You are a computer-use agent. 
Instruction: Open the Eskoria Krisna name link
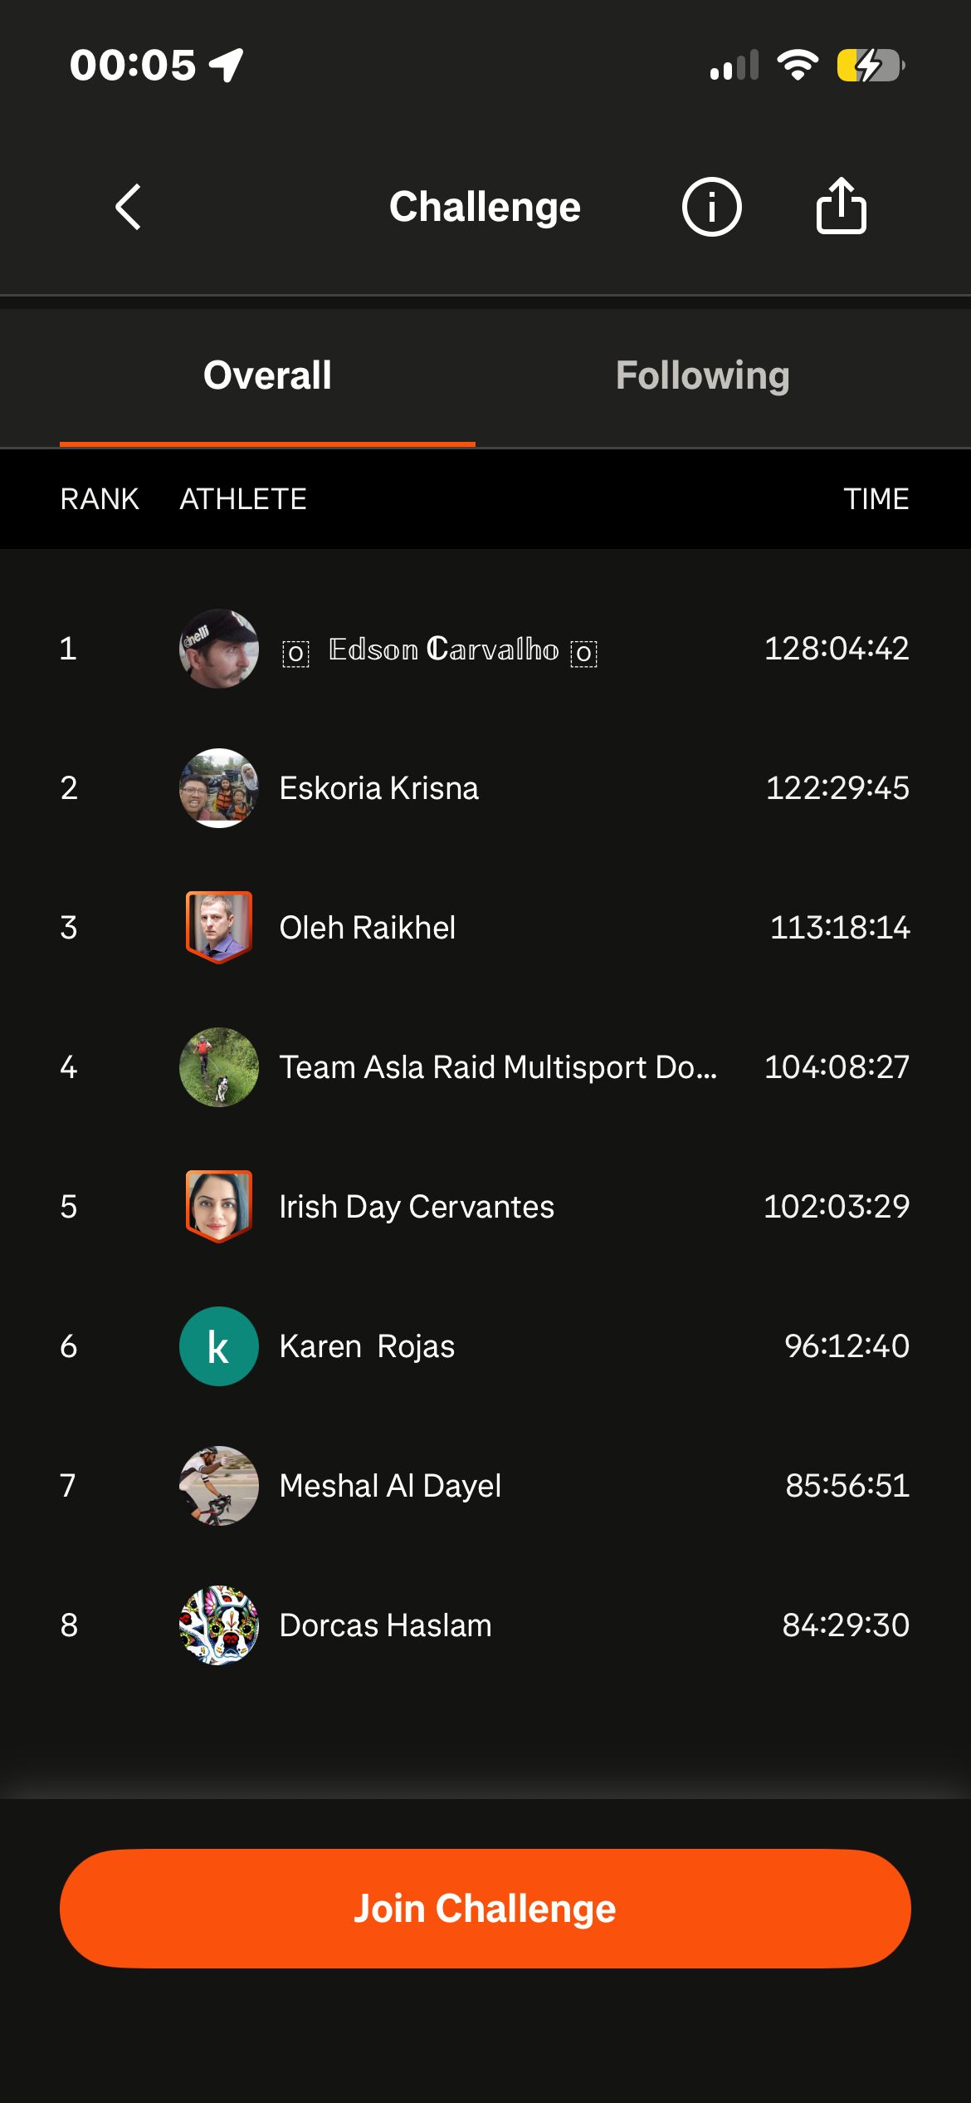coord(378,788)
